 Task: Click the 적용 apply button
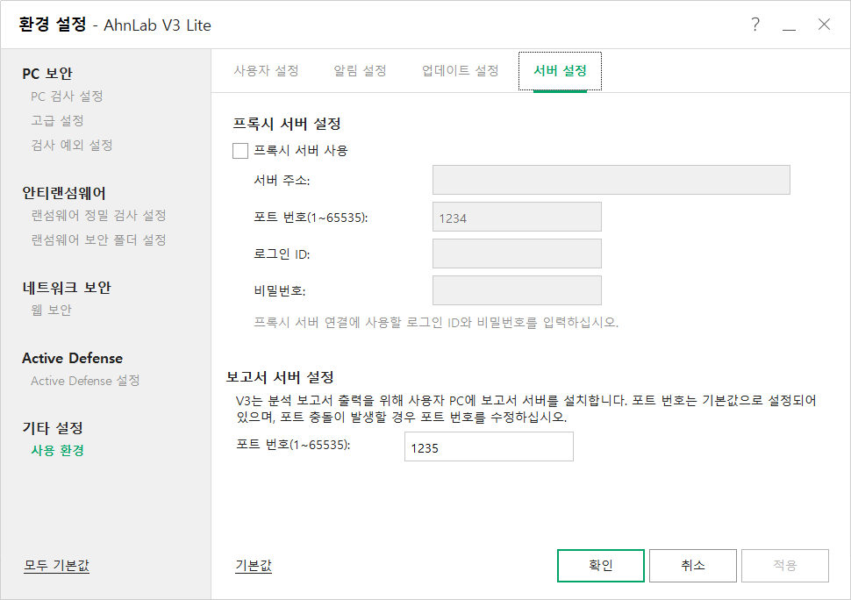tap(785, 565)
